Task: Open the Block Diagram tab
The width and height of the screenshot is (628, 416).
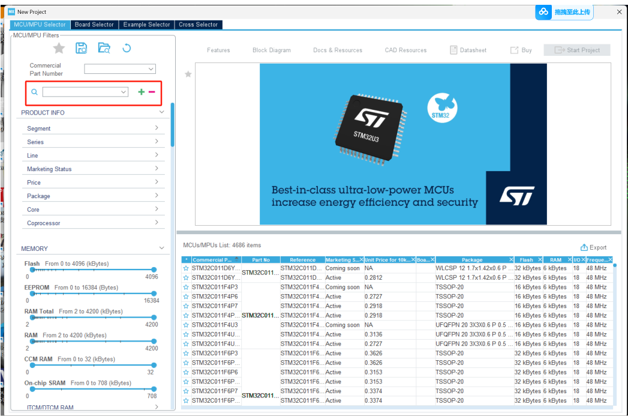Action: [x=272, y=50]
